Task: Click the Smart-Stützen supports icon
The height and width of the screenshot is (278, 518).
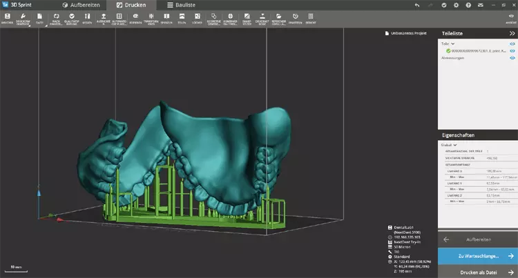Action: pyautogui.click(x=247, y=16)
